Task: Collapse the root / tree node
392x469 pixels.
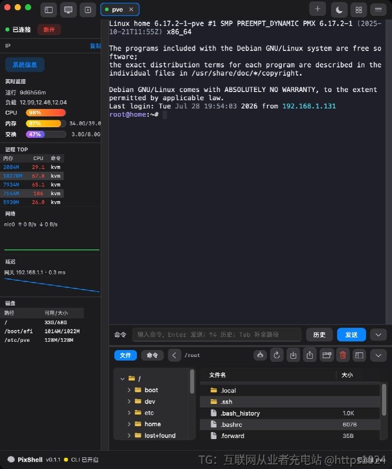Action: (x=122, y=379)
